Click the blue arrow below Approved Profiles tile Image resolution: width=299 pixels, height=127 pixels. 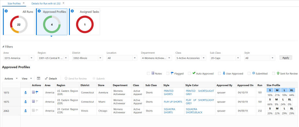pos(52,36)
